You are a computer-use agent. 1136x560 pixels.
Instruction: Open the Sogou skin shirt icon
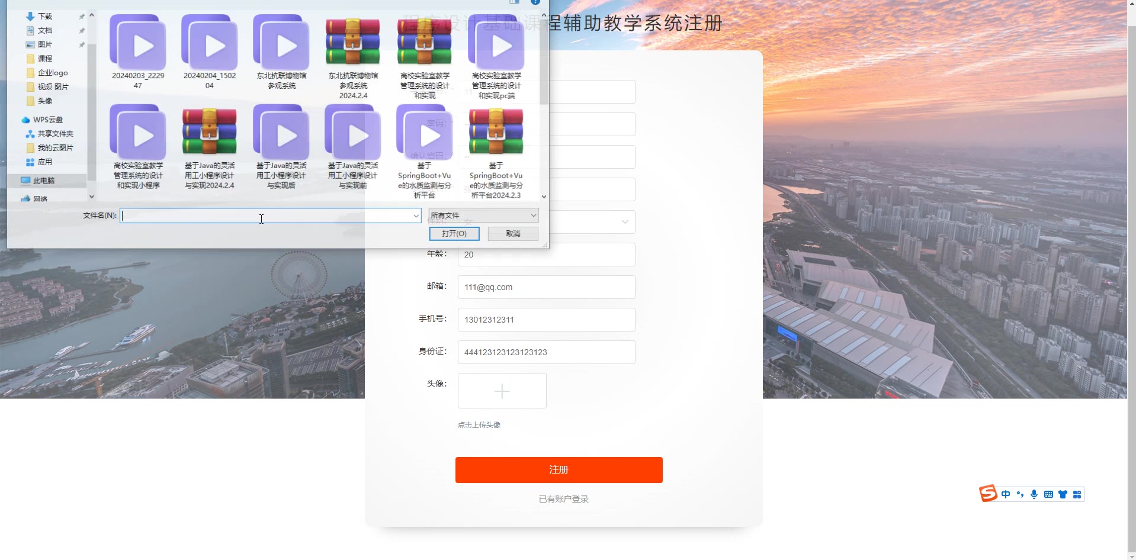coord(1063,494)
